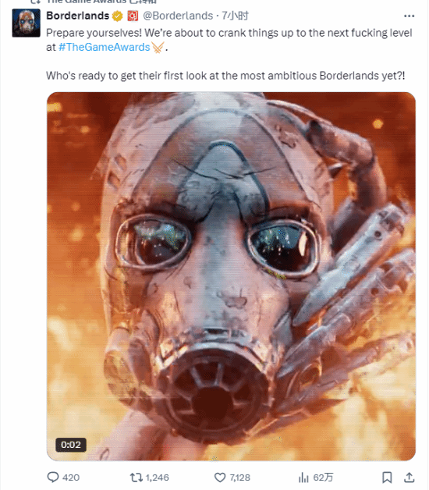
Task: Click the 420 replies count
Action: pos(71,478)
